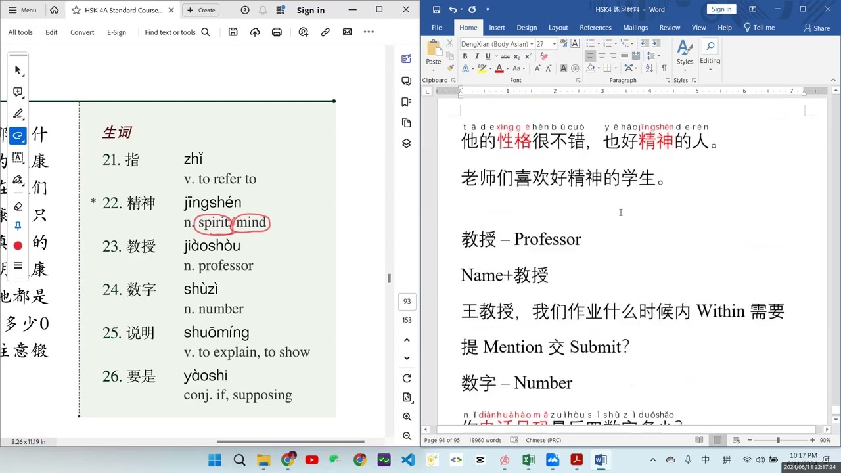Go to previous PDF page with up chevron
Image resolution: width=841 pixels, height=473 pixels.
[x=407, y=340]
